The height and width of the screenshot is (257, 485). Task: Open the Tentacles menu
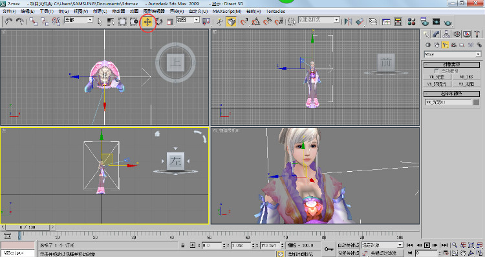click(x=275, y=11)
